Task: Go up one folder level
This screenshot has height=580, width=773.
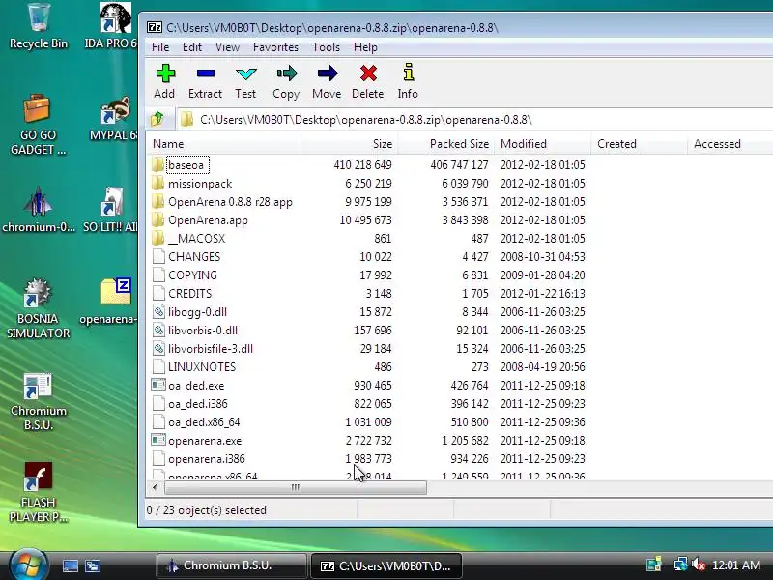Action: (157, 119)
